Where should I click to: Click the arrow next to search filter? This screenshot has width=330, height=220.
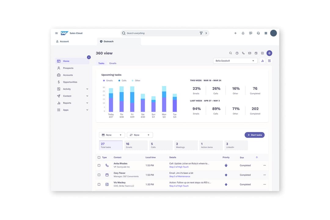coord(206,33)
